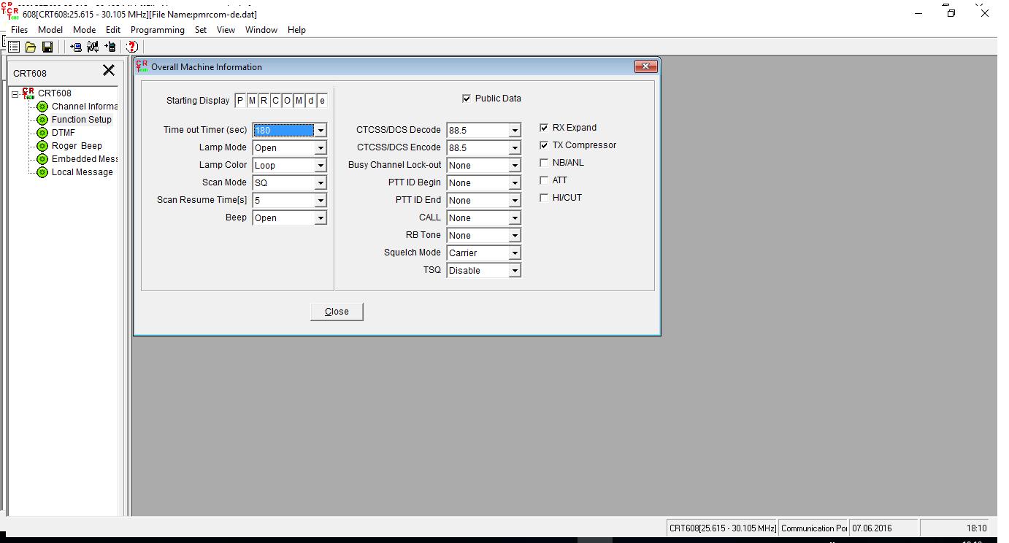Click the Close button in the dialog
The width and height of the screenshot is (1009, 543).
[x=337, y=312]
